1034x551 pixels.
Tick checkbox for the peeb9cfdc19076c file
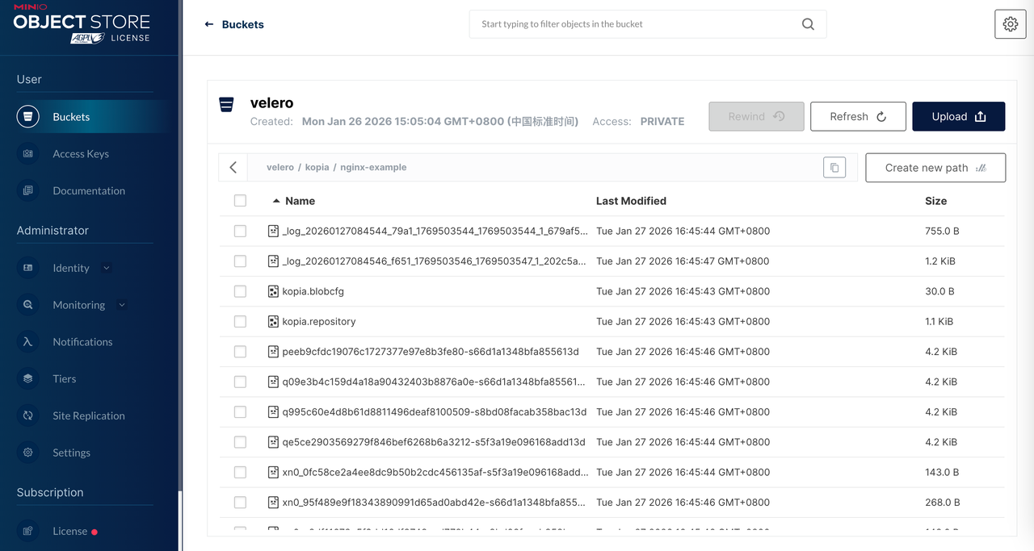pyautogui.click(x=240, y=352)
